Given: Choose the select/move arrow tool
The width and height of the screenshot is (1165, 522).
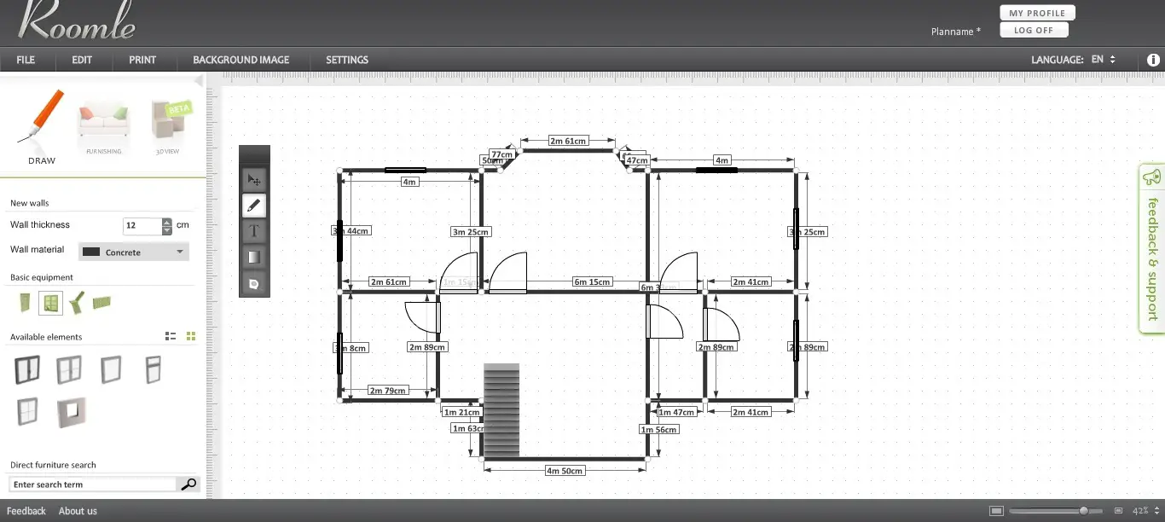Looking at the screenshot, I should (254, 180).
